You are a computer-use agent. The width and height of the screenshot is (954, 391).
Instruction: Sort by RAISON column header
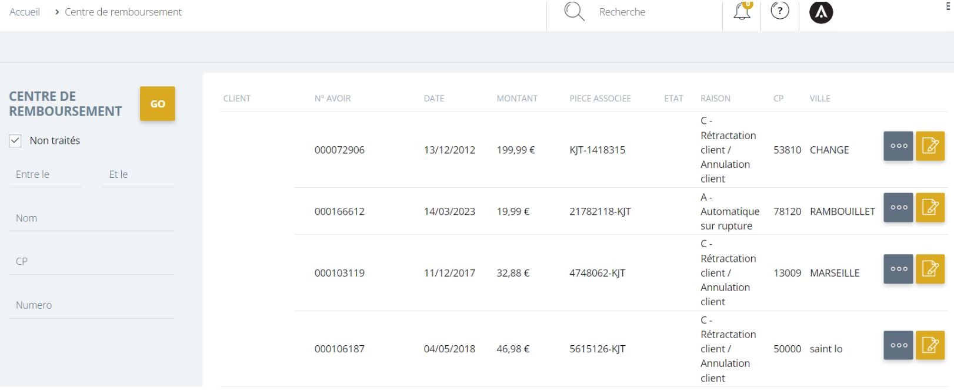(x=715, y=99)
